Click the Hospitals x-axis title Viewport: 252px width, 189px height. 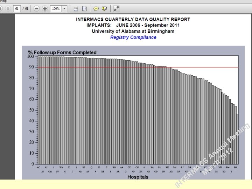point(138,177)
